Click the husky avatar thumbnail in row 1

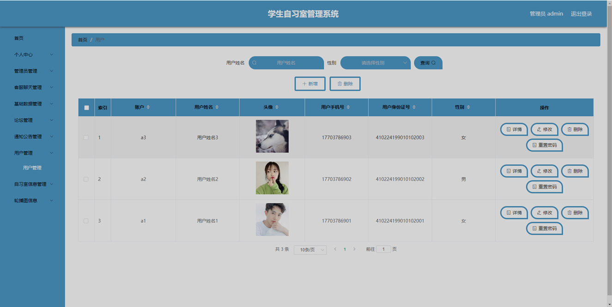coord(272,136)
